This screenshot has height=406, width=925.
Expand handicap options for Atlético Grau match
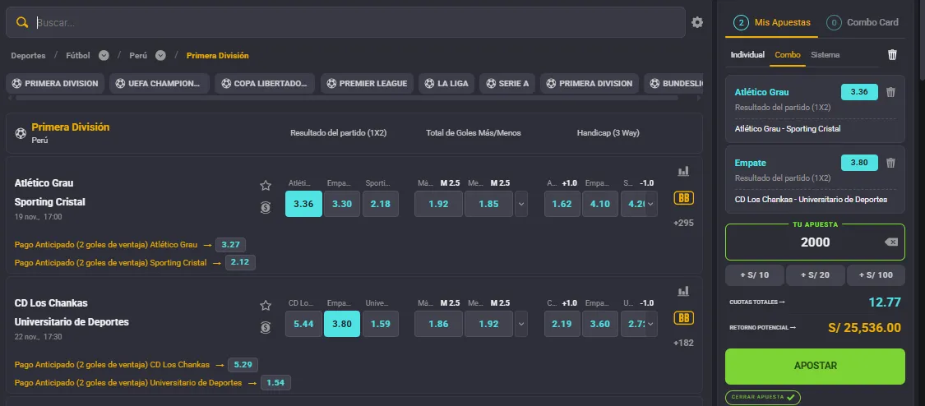click(x=650, y=204)
